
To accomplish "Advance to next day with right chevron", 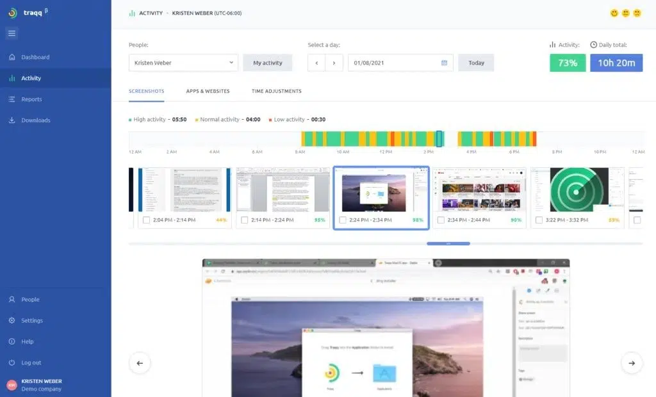I will tap(334, 63).
